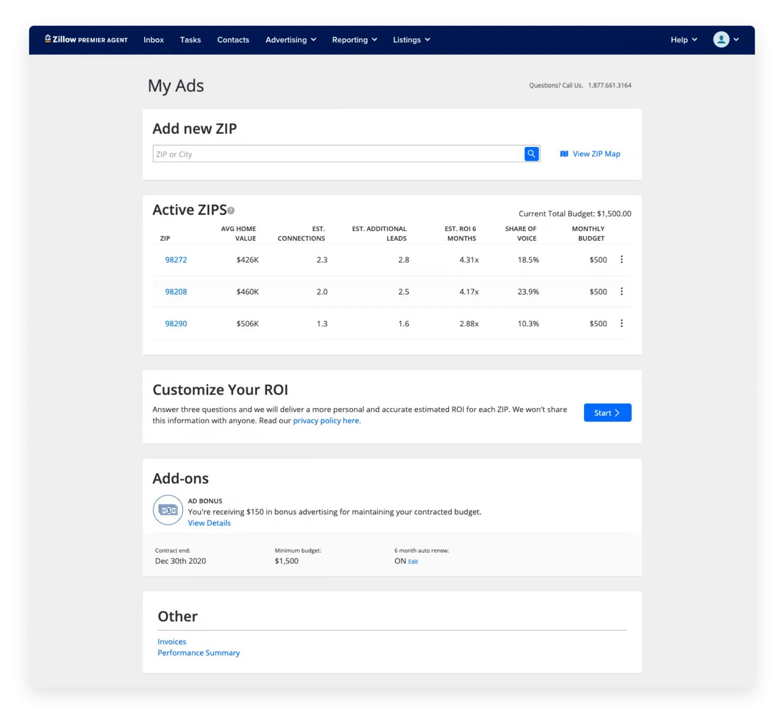Open the Tasks menu item
The width and height of the screenshot is (784, 724).
click(x=190, y=40)
